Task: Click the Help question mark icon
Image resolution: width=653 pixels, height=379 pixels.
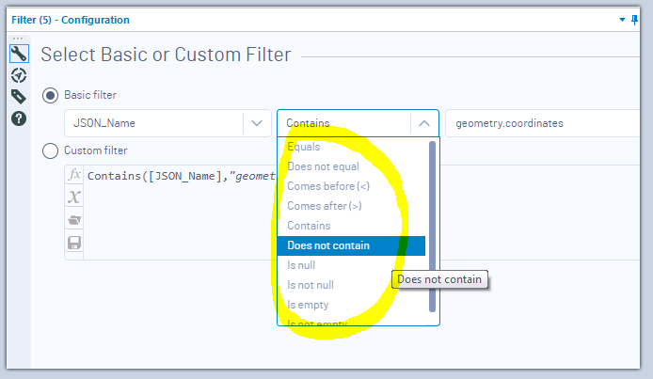Action: point(18,118)
